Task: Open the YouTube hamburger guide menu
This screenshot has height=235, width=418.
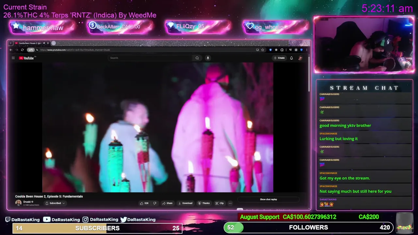Action: coord(13,58)
